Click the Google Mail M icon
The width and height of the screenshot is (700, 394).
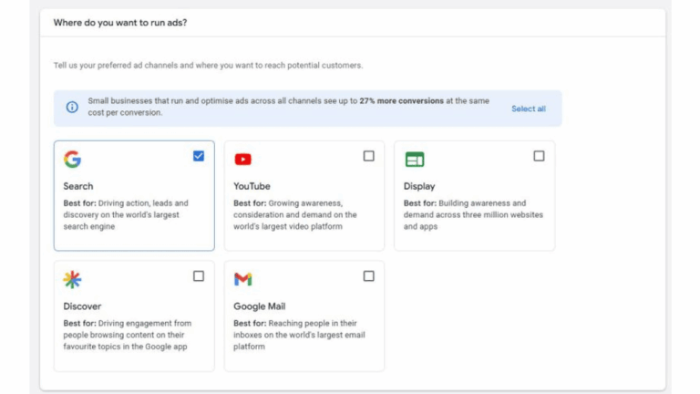[x=242, y=279]
